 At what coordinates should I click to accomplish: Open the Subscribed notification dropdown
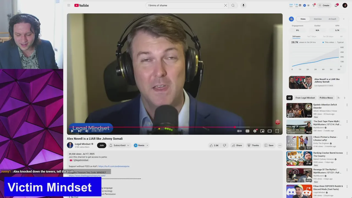119,145
